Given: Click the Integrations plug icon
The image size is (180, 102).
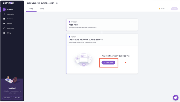Looking at the screenshot, I should tap(4, 28).
